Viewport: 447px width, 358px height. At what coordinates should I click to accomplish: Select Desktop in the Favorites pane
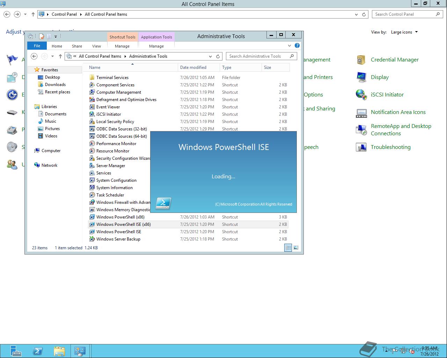(x=52, y=77)
